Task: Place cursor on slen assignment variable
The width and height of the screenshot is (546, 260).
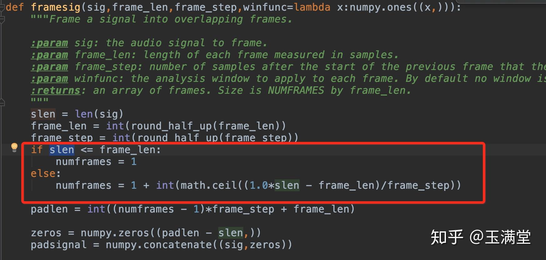Action: pyautogui.click(x=43, y=114)
